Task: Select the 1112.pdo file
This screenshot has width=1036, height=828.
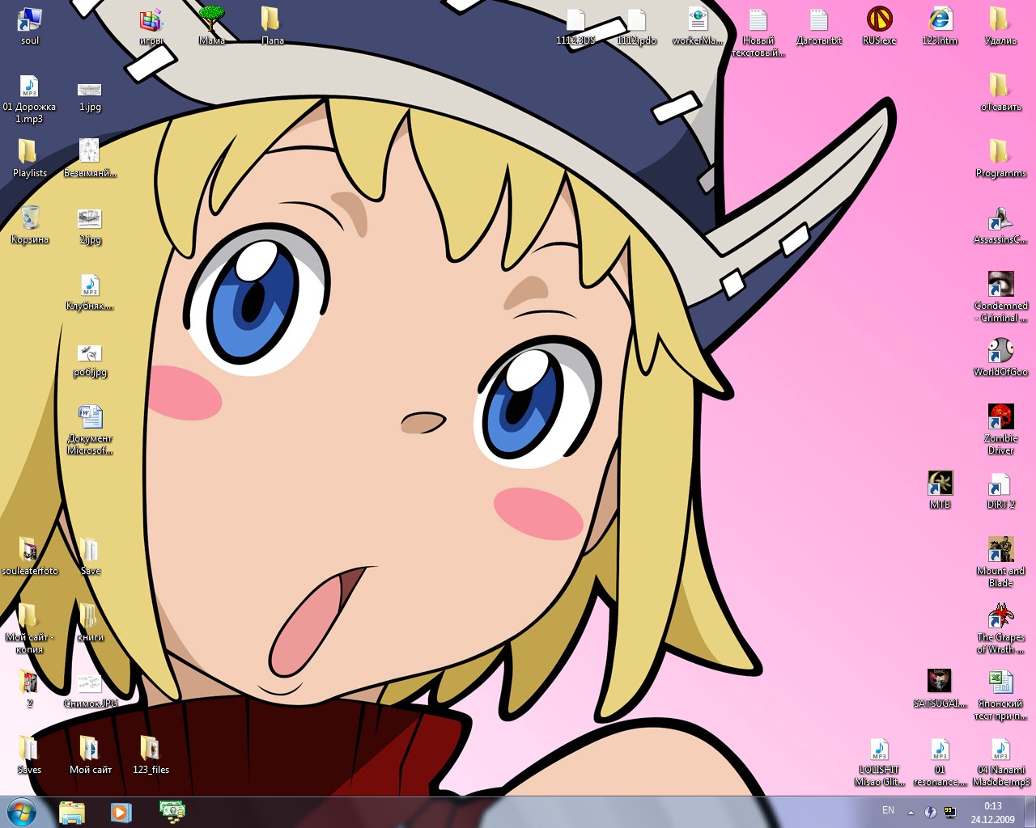Action: (637, 25)
